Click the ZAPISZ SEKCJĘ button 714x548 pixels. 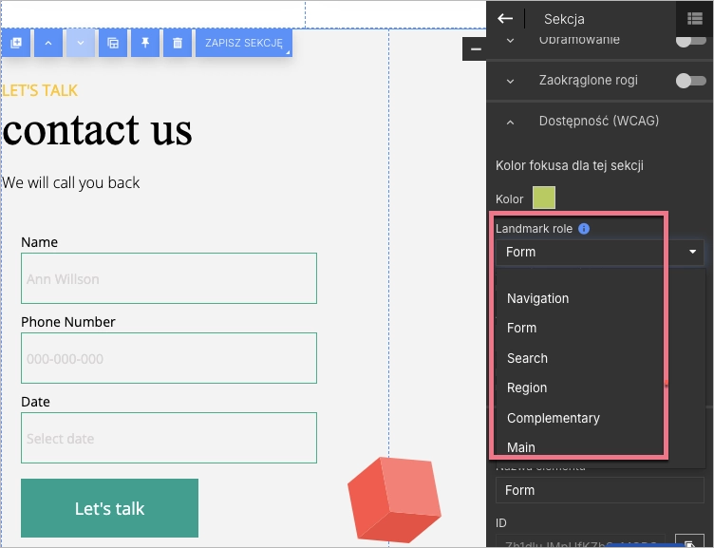pos(243,44)
